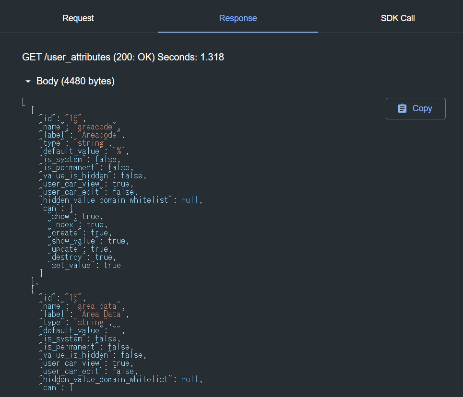Image resolution: width=463 pixels, height=397 pixels.
Task: Click the "index": true line
Action: pyautogui.click(x=78, y=224)
